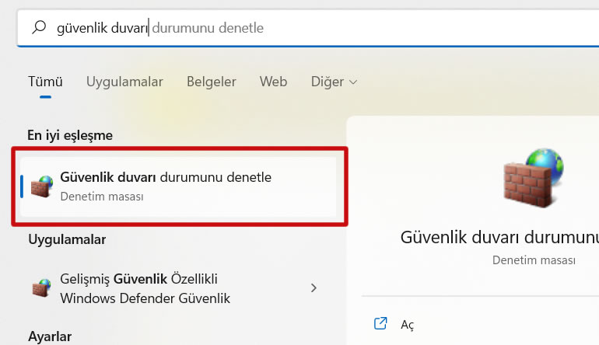Select the Belgeler tab
Image resolution: width=599 pixels, height=345 pixels.
211,82
